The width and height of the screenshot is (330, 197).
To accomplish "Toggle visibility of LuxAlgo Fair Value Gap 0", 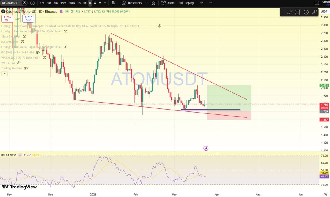I will click(65, 47).
